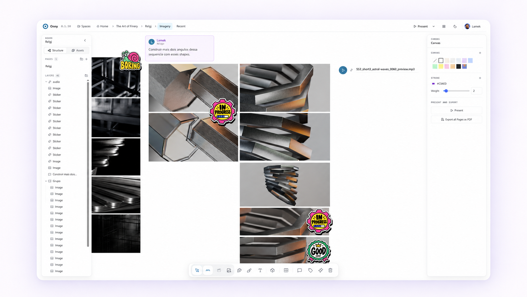Select the Text tool
The height and width of the screenshot is (297, 527).
[260, 270]
